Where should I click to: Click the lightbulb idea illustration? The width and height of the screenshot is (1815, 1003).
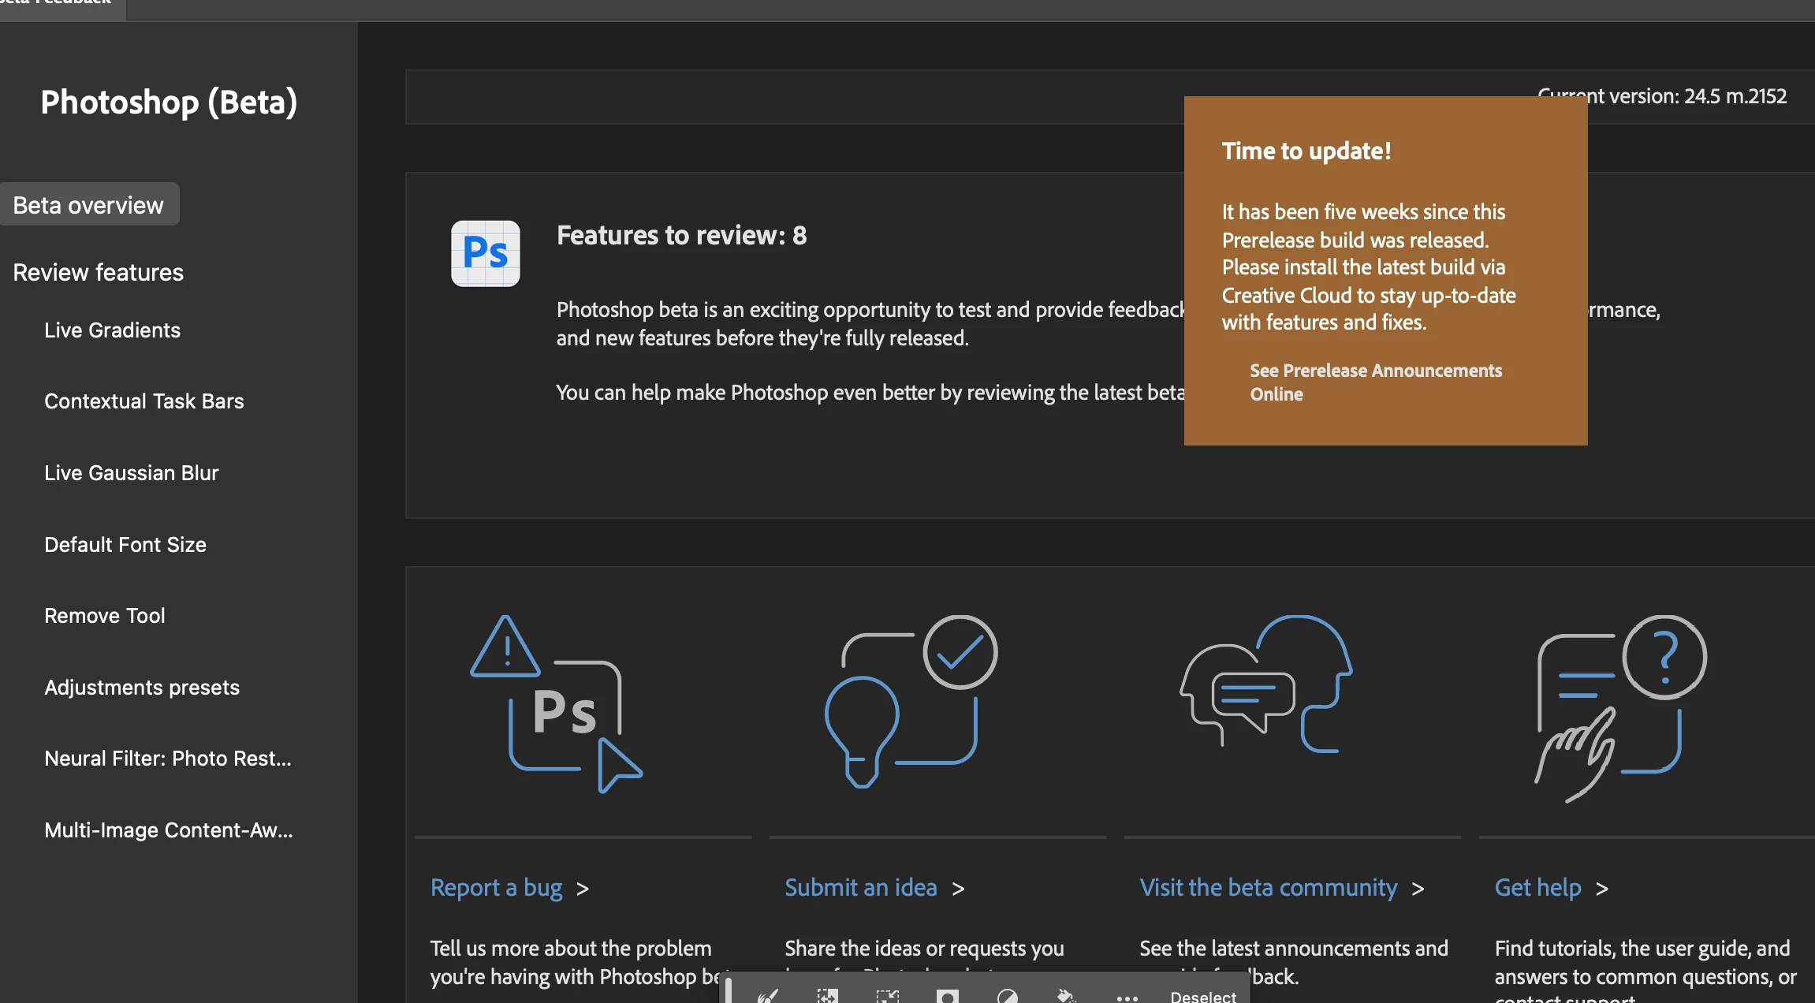(911, 702)
